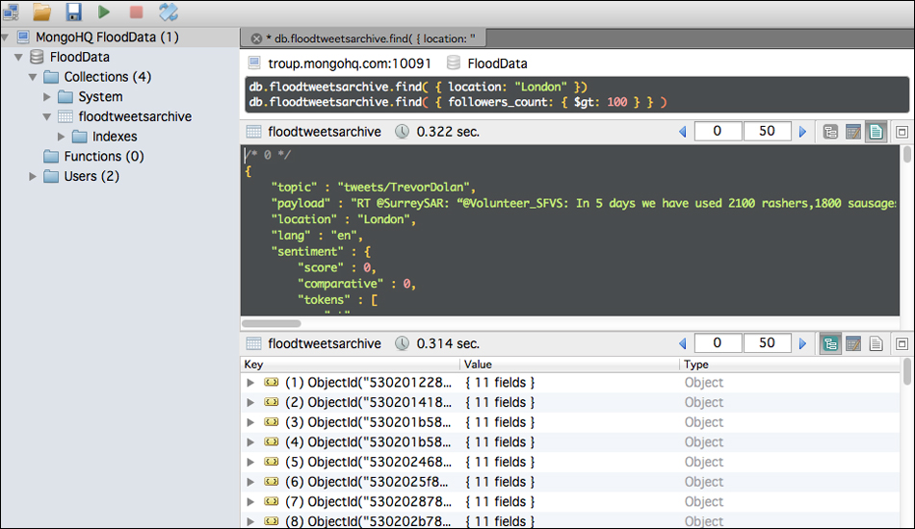Viewport: 915px width, 529px height.
Task: Click the "location" : "London" JSON line
Action: click(x=344, y=219)
